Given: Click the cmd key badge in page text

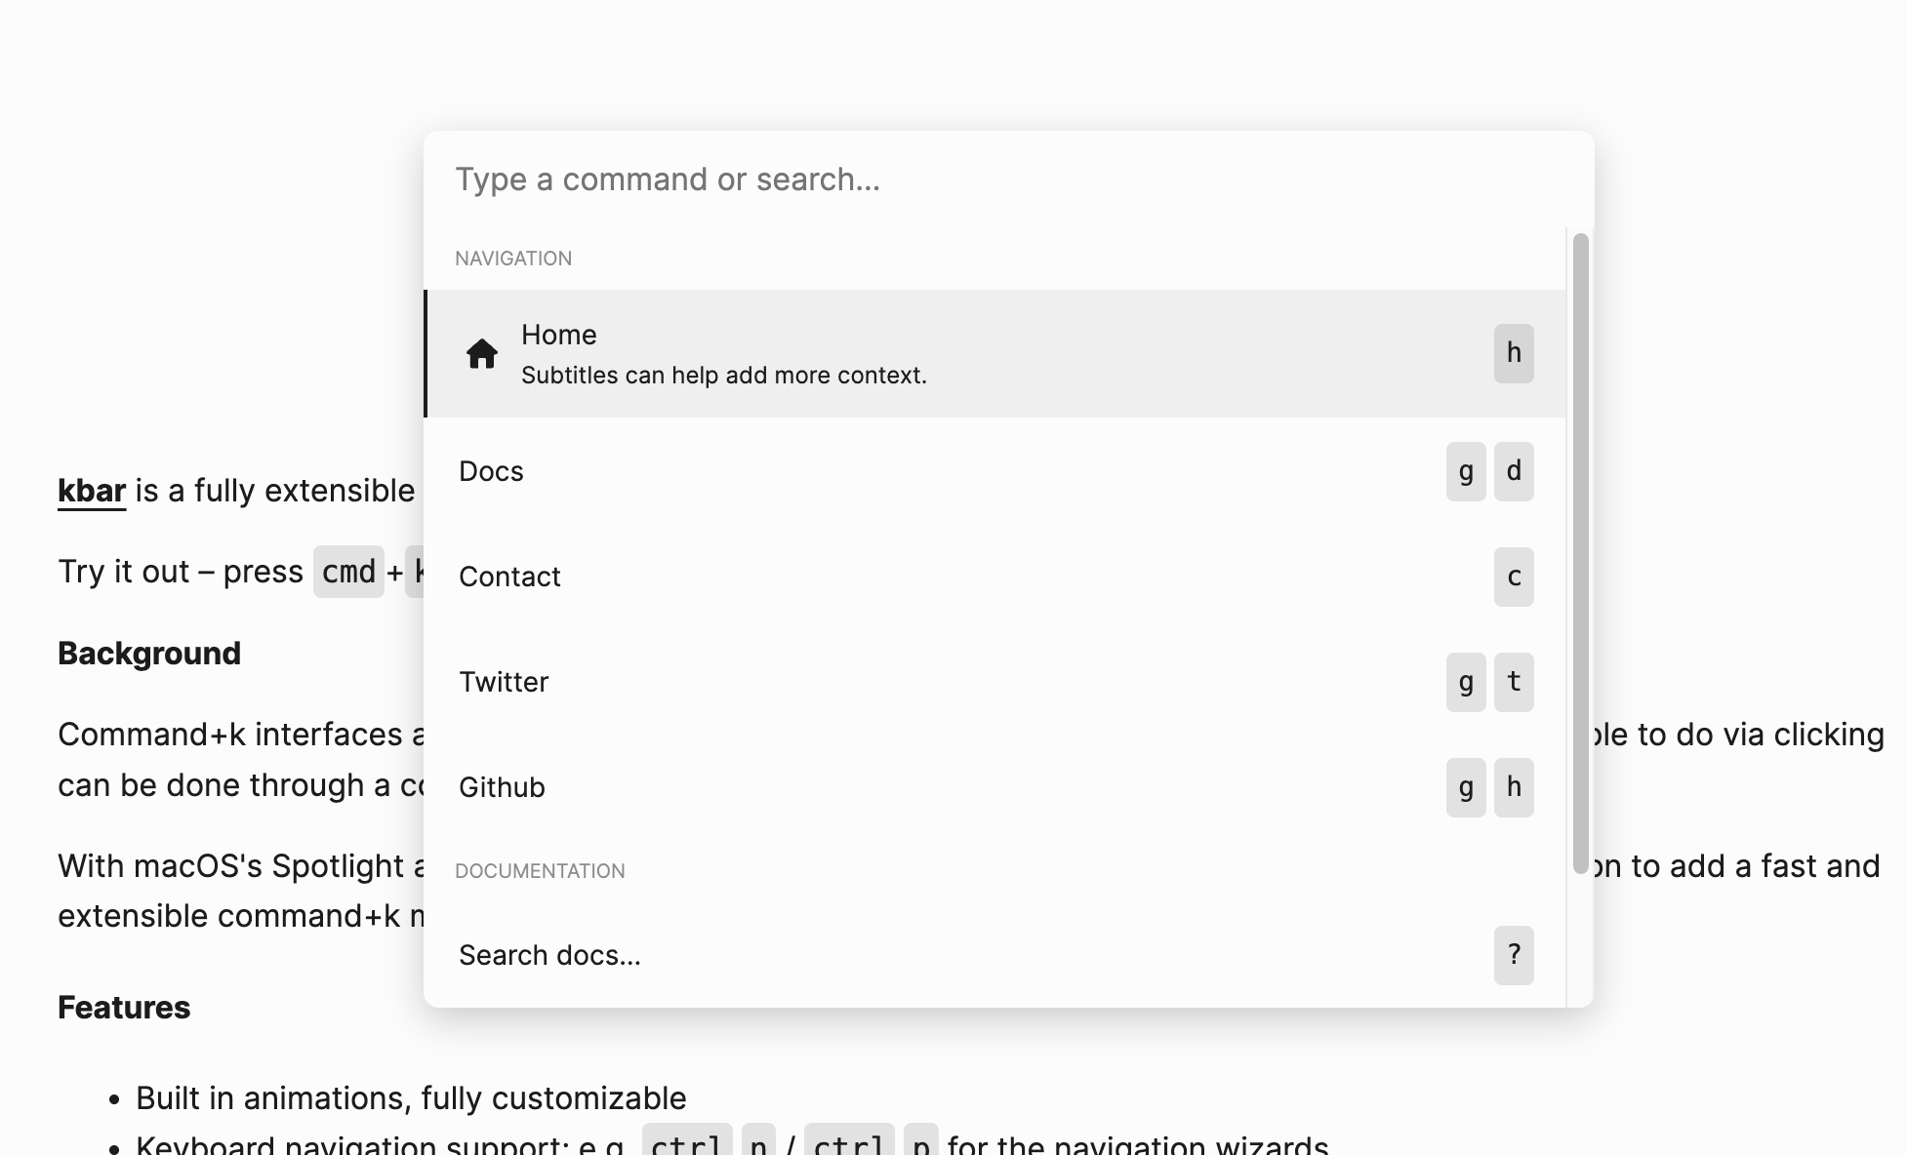Looking at the screenshot, I should (348, 572).
